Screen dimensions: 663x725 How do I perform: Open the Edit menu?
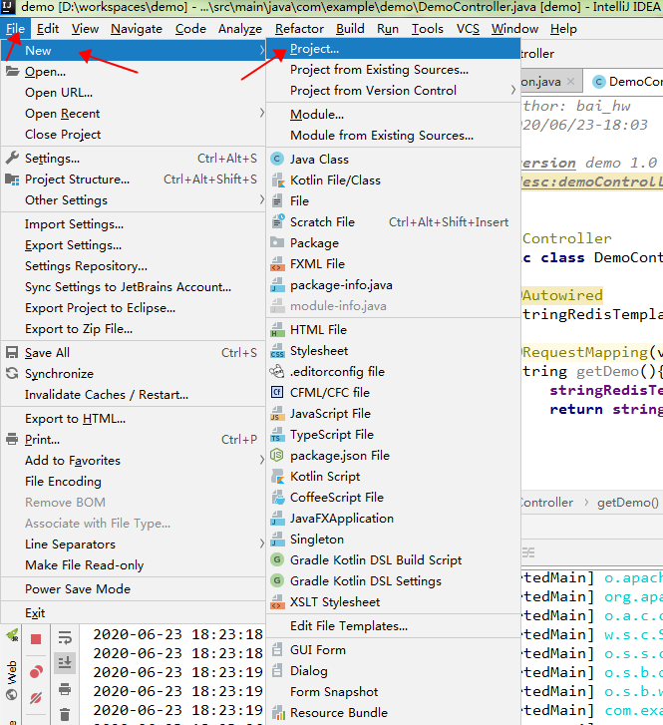(48, 29)
